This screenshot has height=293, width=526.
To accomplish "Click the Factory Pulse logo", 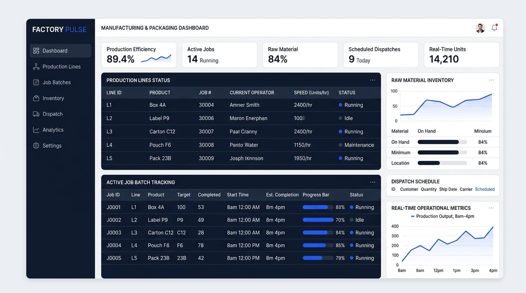I will 59,29.
